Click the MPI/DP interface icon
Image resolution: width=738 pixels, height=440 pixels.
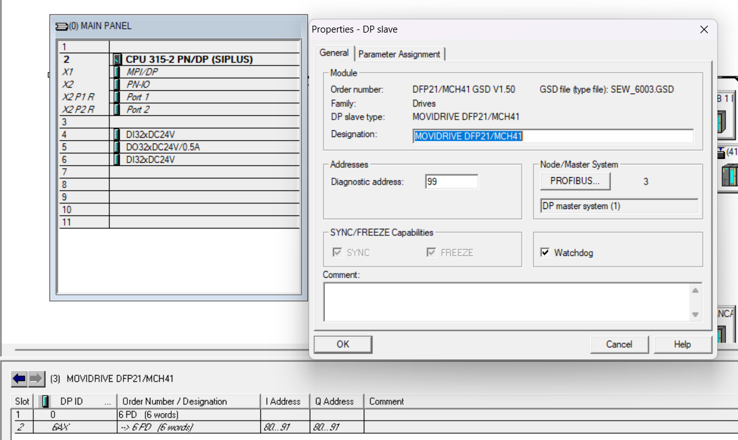(117, 72)
